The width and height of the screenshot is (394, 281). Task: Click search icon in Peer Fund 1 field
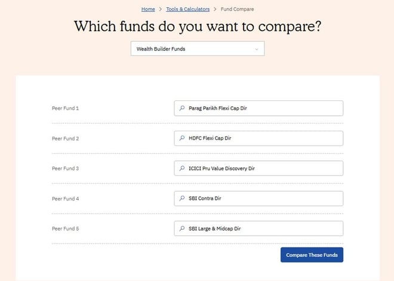coord(182,109)
